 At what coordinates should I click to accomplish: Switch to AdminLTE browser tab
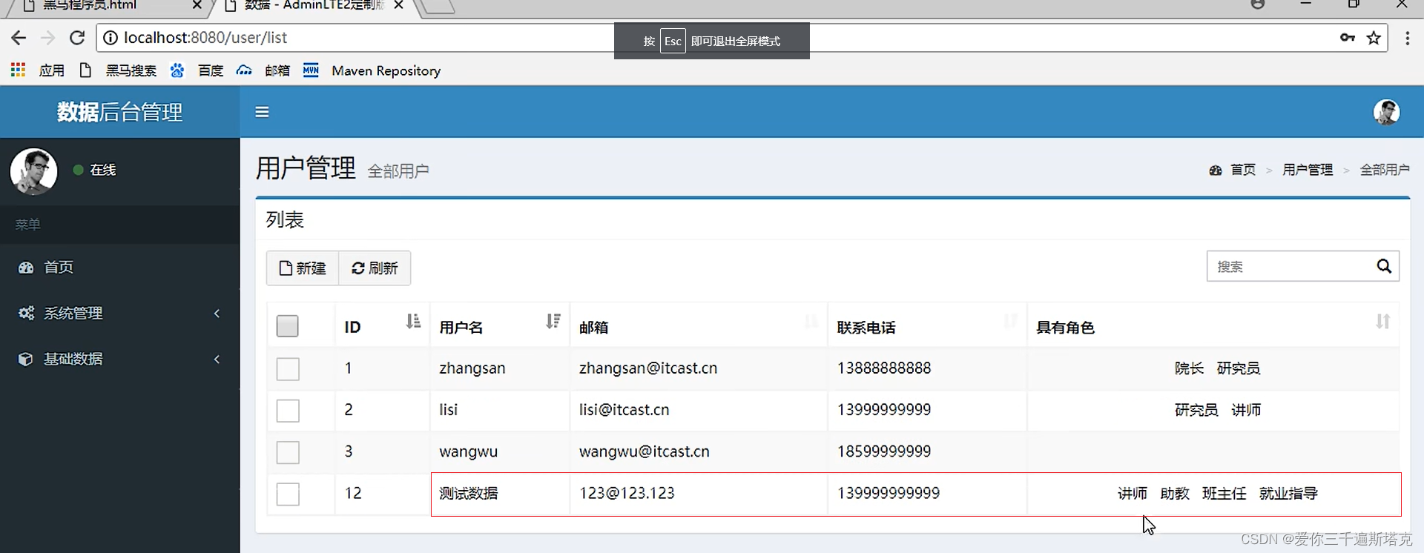point(314,6)
